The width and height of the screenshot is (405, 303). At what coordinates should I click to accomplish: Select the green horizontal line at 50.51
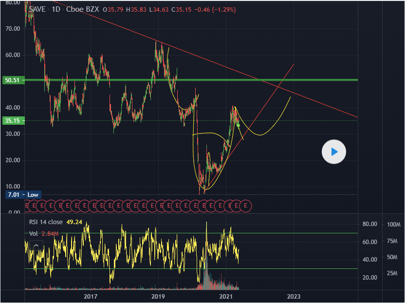click(x=191, y=80)
